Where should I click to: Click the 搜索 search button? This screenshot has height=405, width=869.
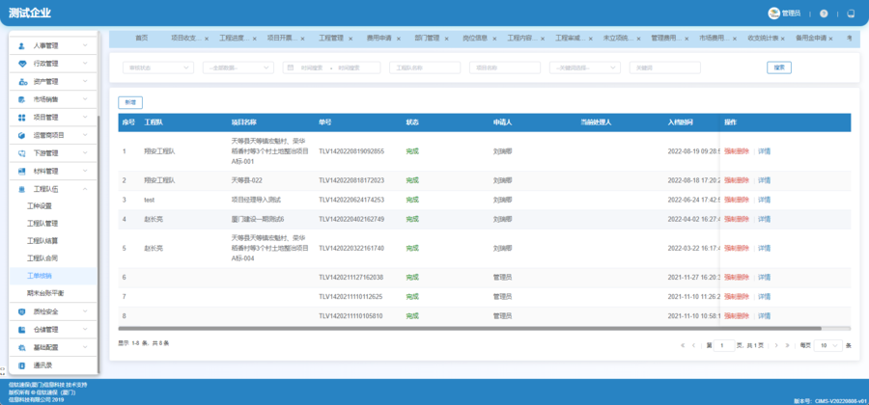coord(778,67)
